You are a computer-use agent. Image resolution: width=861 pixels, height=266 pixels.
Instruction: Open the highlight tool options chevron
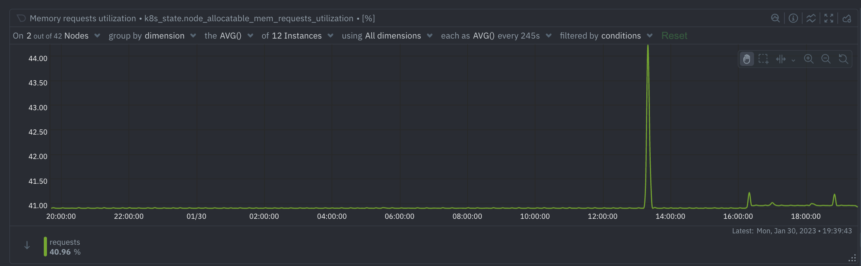point(793,60)
